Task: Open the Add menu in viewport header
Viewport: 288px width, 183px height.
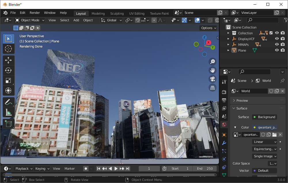Action: pos(76,20)
